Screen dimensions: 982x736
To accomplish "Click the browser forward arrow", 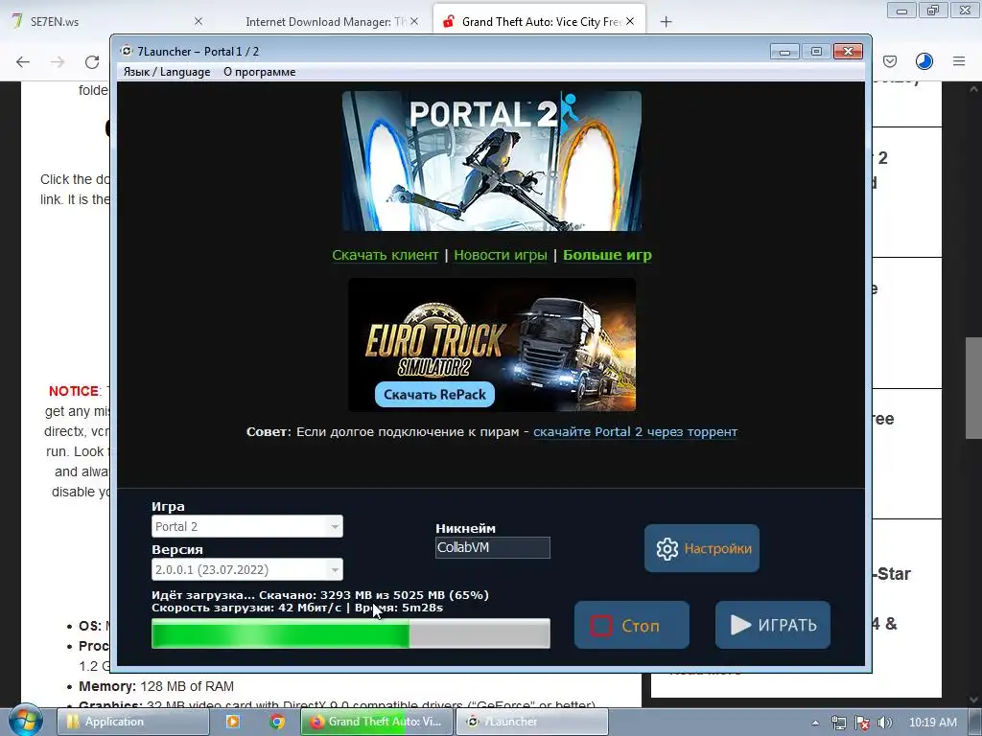I will (x=58, y=61).
